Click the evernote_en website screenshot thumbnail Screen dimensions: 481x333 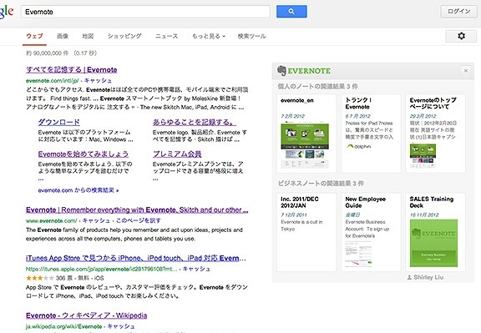click(x=305, y=145)
